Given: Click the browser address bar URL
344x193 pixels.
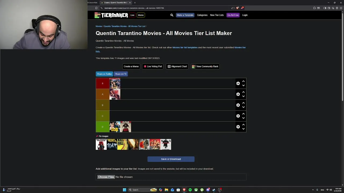Looking at the screenshot, I should pyautogui.click(x=134, y=8).
